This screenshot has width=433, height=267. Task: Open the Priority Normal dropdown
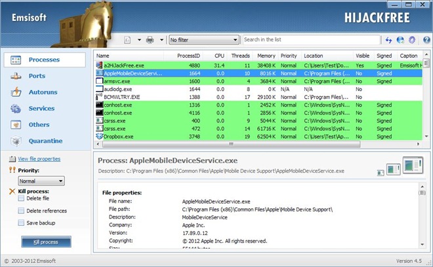(x=41, y=181)
